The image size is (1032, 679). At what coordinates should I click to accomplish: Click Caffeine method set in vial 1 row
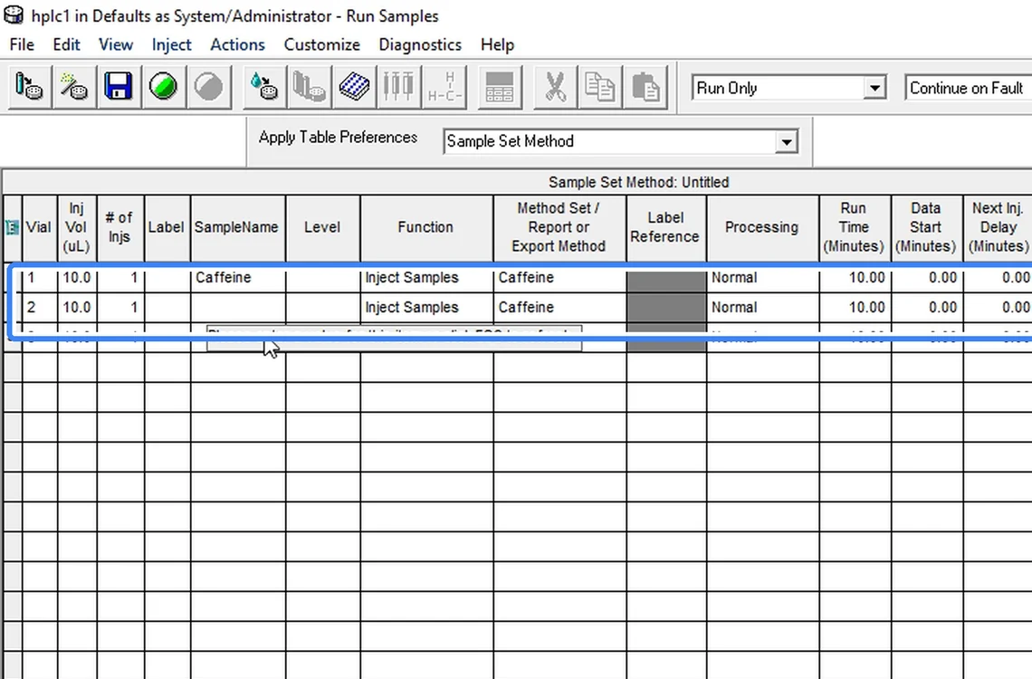click(559, 278)
